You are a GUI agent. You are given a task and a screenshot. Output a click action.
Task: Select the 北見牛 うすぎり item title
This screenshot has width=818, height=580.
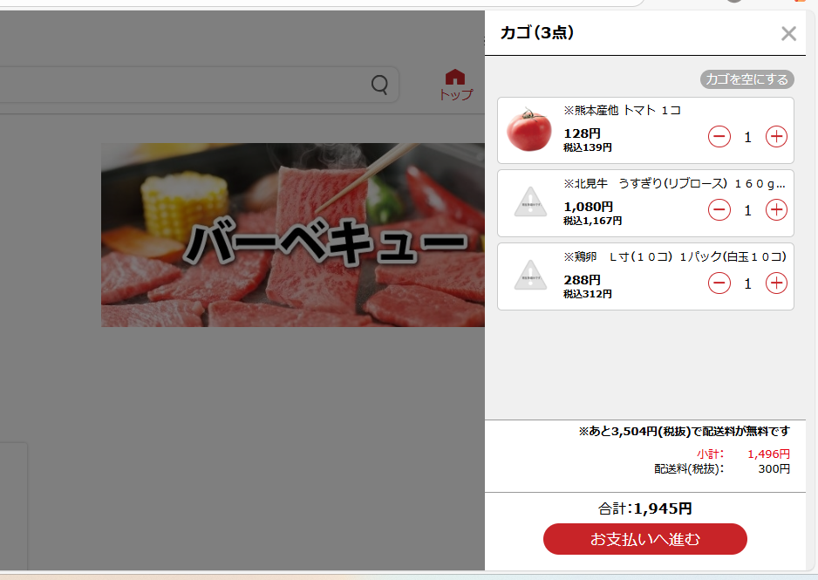click(x=674, y=184)
